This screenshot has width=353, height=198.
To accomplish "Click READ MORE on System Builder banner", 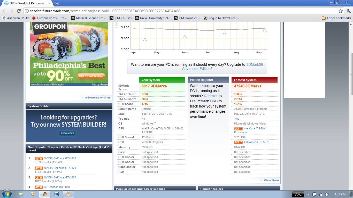I will pos(67,133).
